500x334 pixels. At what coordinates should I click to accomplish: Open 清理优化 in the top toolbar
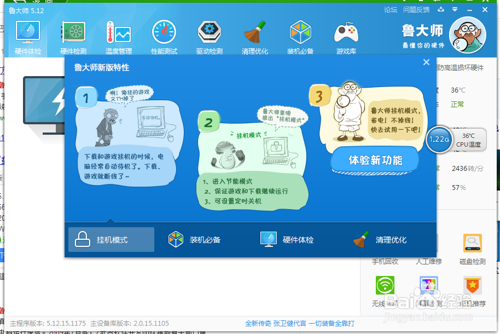point(255,37)
